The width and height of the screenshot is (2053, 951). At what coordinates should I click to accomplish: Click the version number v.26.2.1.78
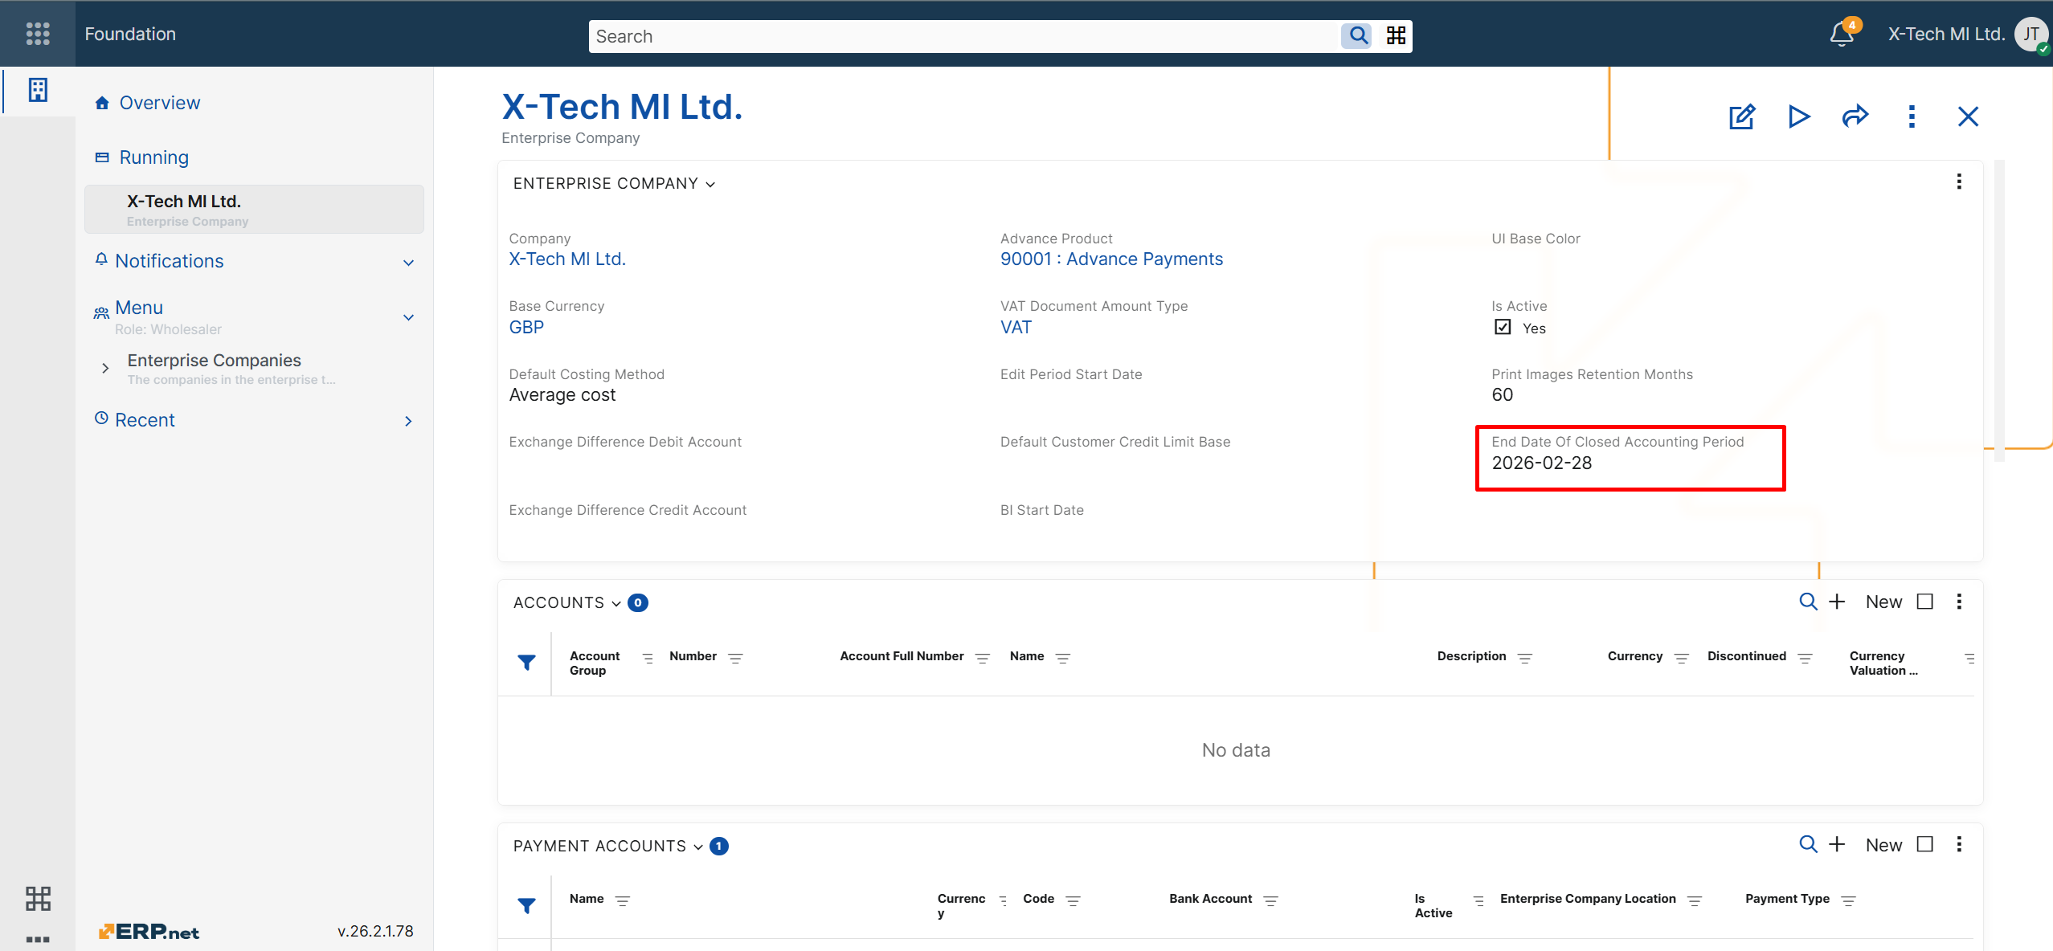(375, 931)
